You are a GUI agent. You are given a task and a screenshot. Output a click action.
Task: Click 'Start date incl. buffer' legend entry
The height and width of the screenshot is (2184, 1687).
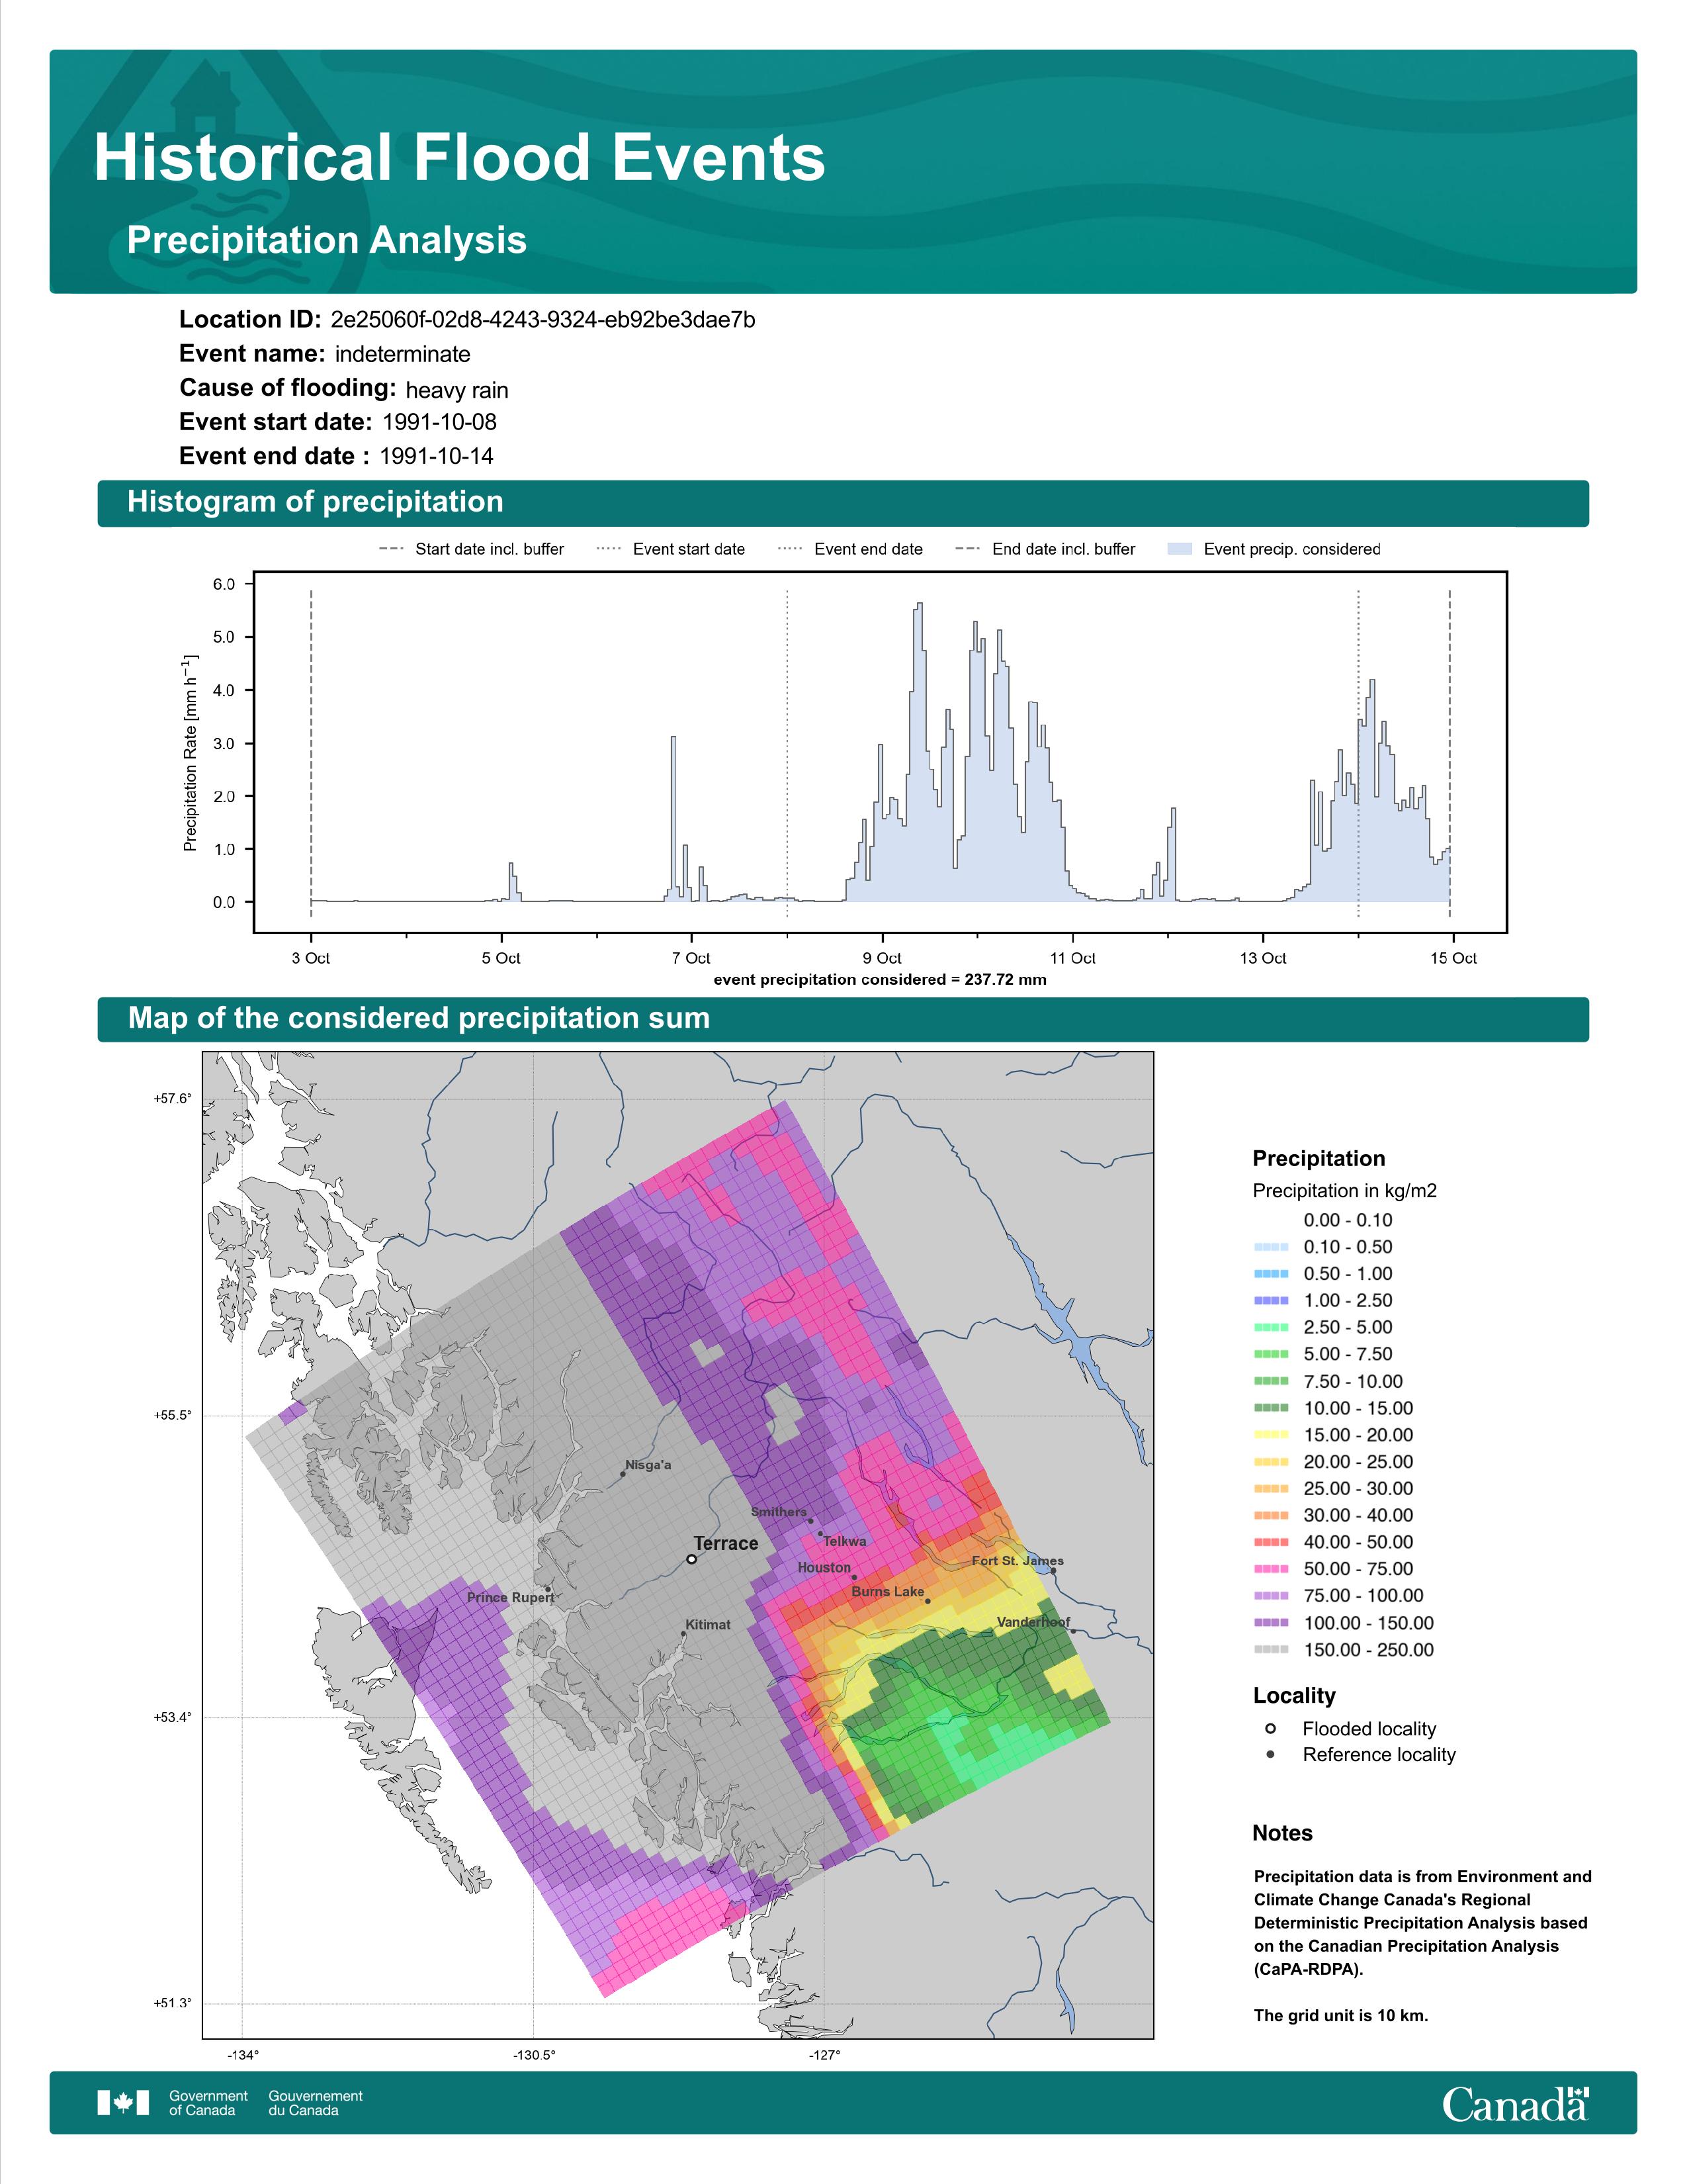coord(472,549)
